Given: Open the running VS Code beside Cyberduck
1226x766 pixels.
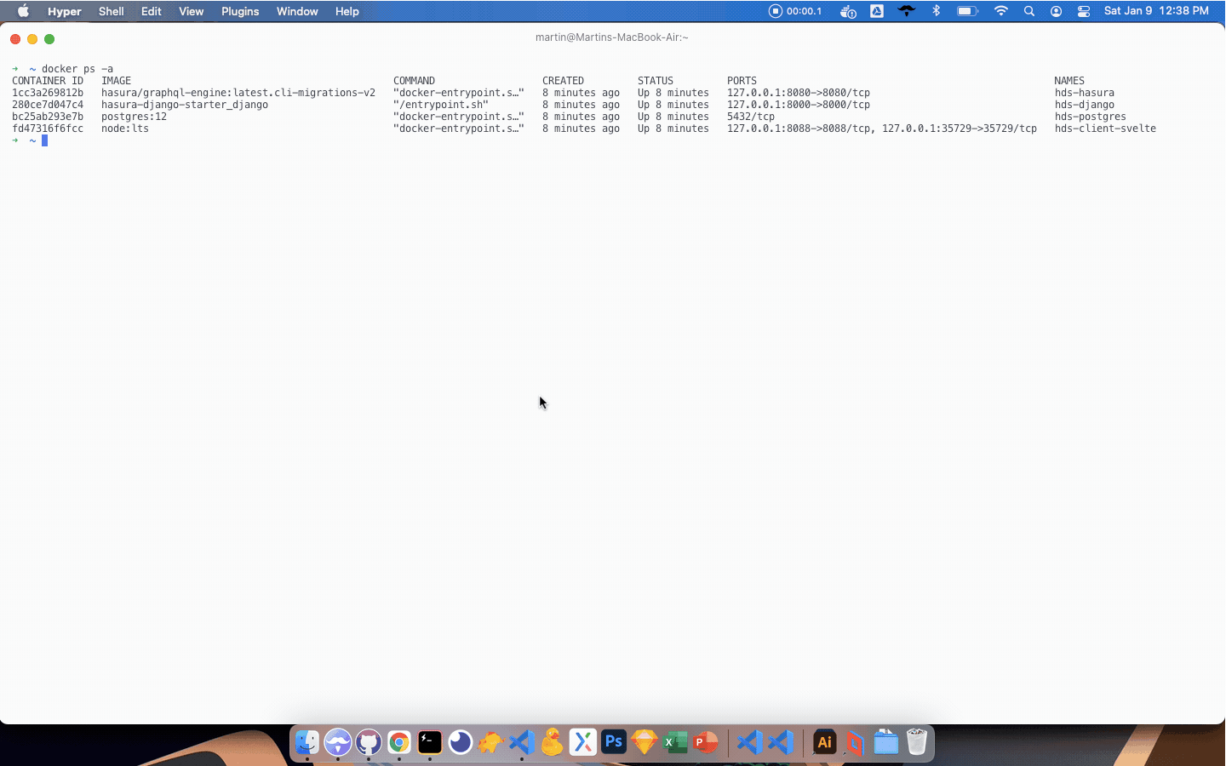Looking at the screenshot, I should (522, 742).
